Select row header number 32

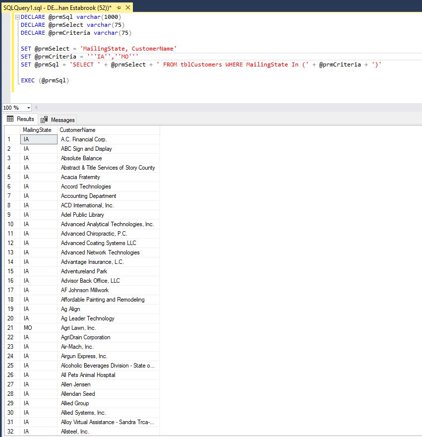pos(12,432)
